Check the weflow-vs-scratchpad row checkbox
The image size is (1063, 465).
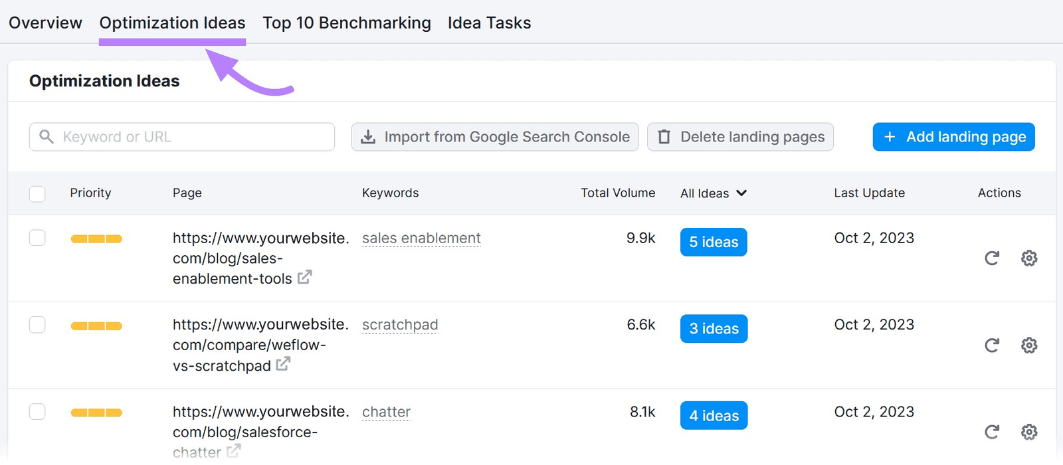coord(37,325)
